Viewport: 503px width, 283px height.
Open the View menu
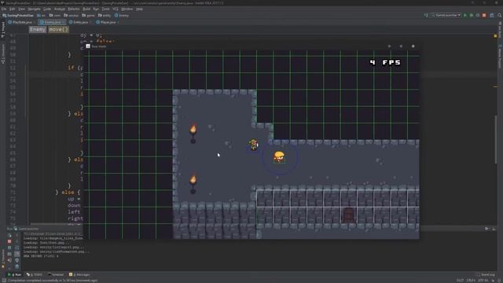coord(21,9)
